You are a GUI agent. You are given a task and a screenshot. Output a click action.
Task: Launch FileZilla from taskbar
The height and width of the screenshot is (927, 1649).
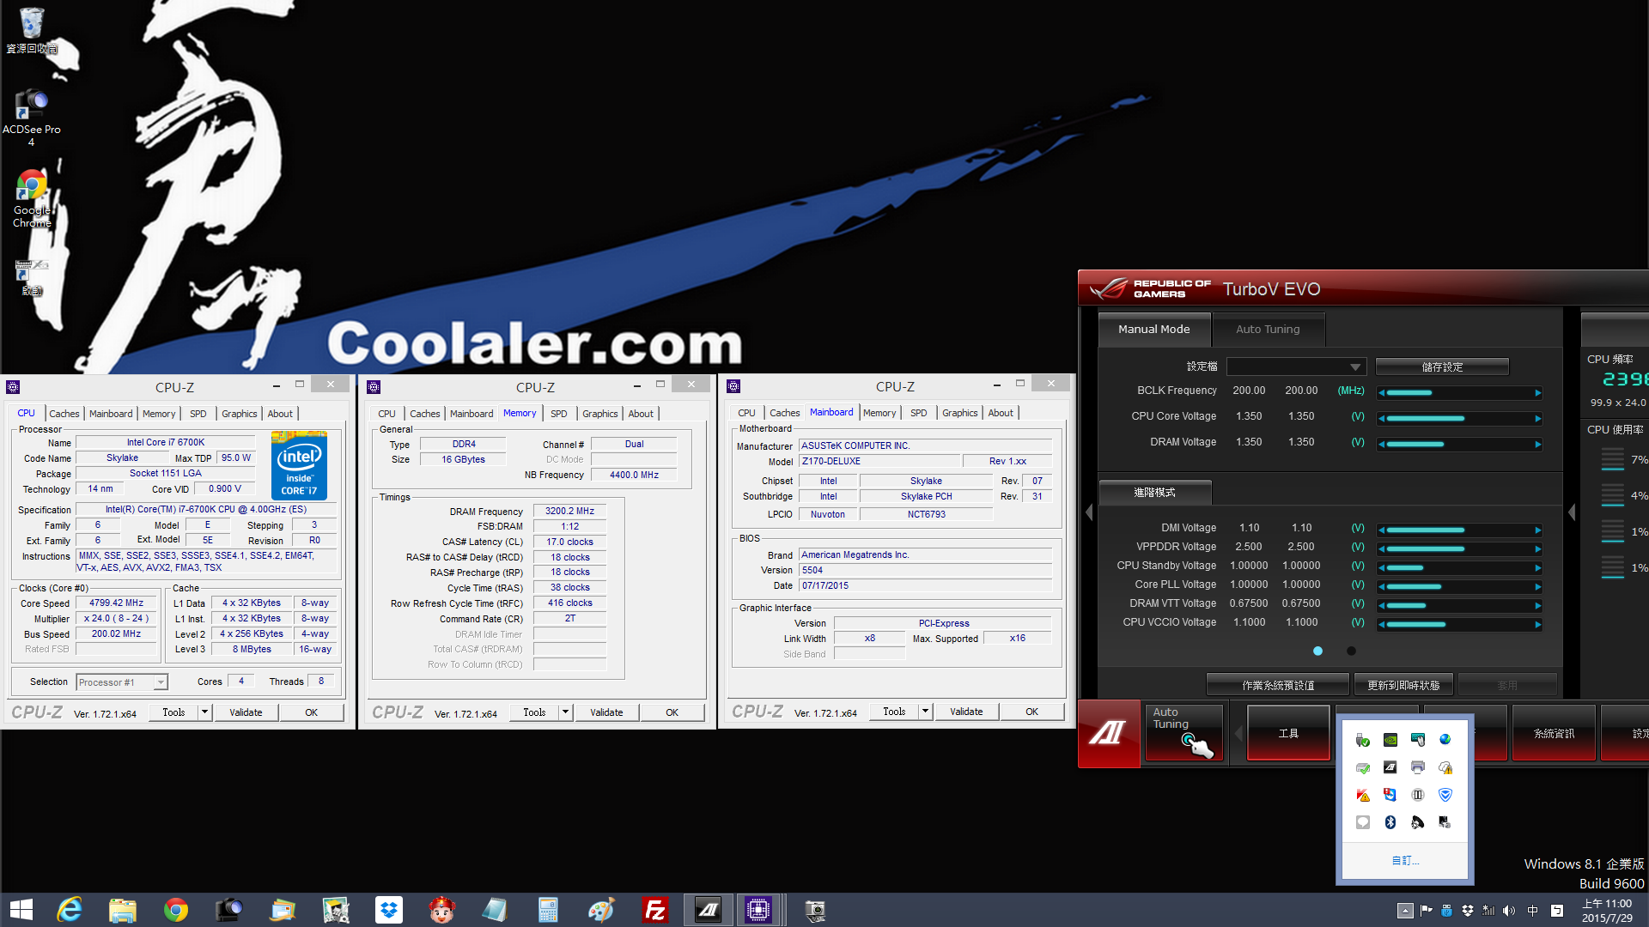pos(654,910)
